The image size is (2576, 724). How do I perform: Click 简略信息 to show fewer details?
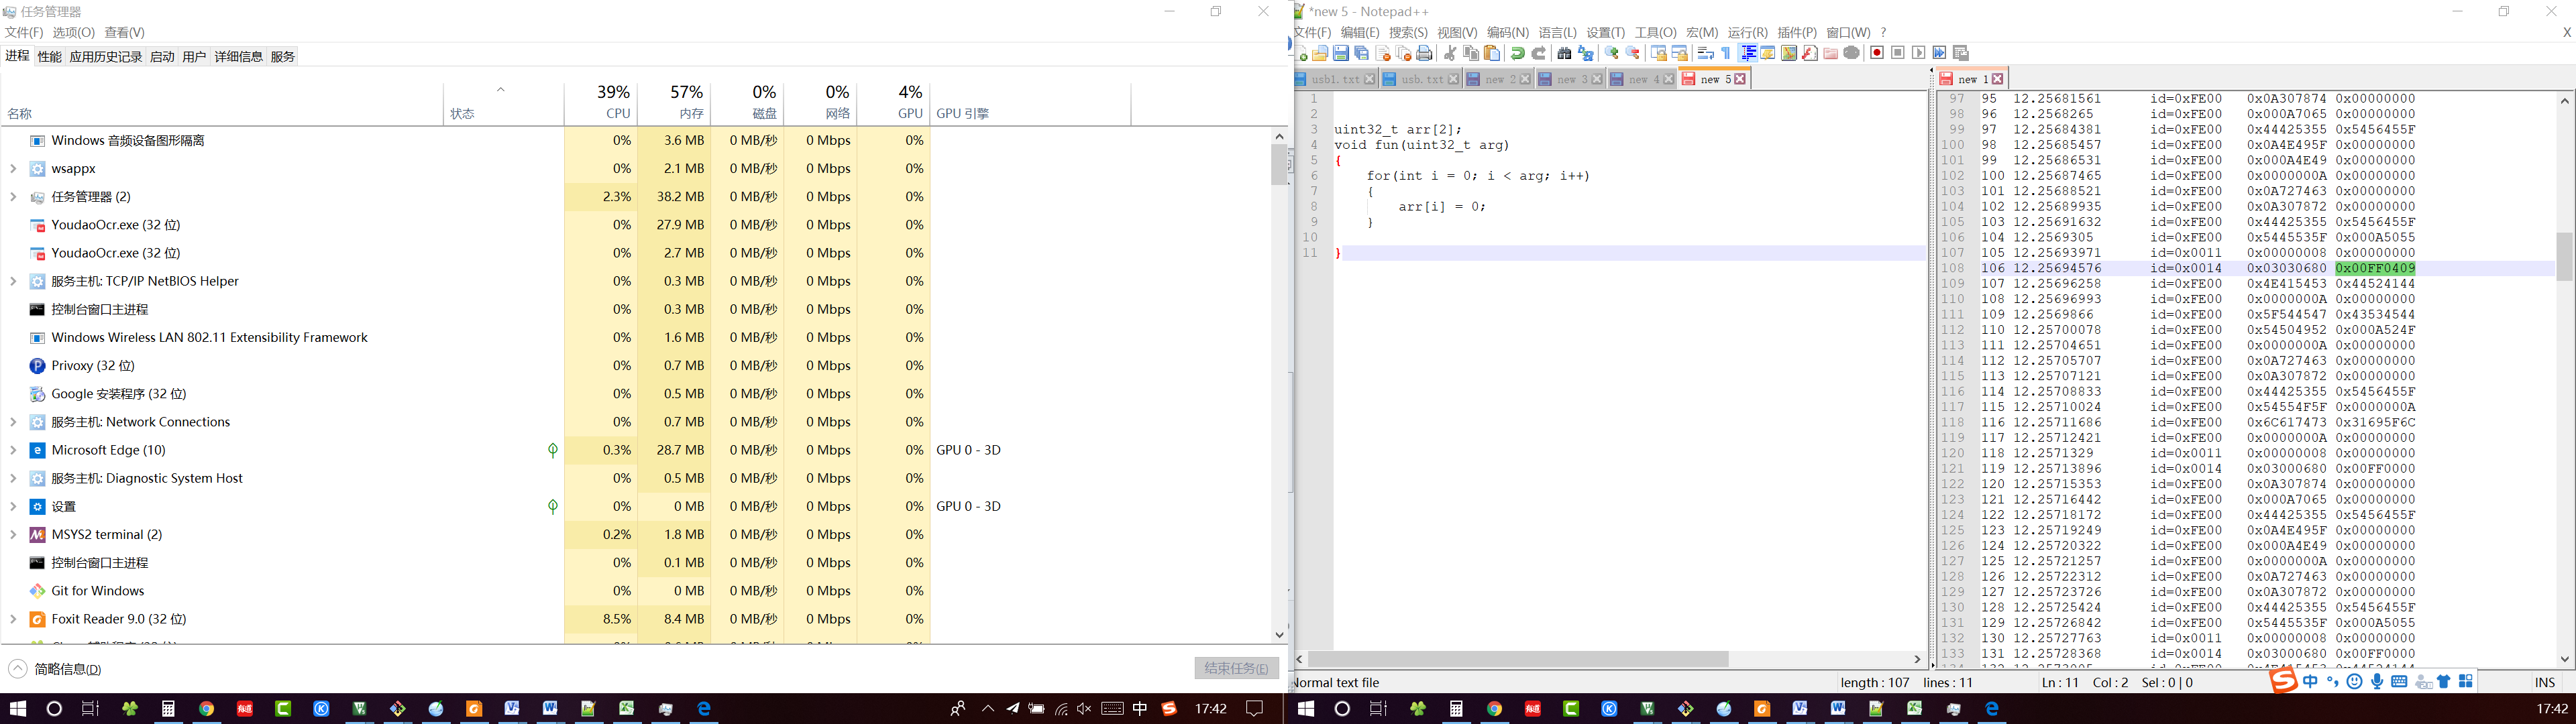click(66, 669)
